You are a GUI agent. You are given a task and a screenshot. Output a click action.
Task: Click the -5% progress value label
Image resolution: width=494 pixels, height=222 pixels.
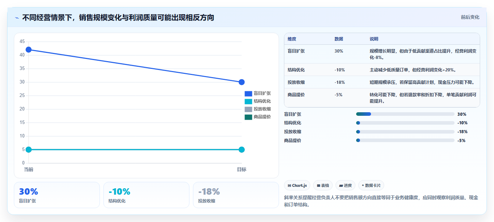click(461, 140)
